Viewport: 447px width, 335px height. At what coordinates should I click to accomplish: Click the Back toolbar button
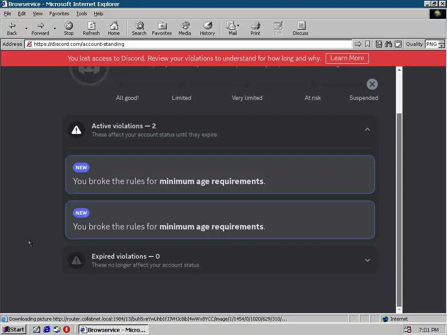12,28
